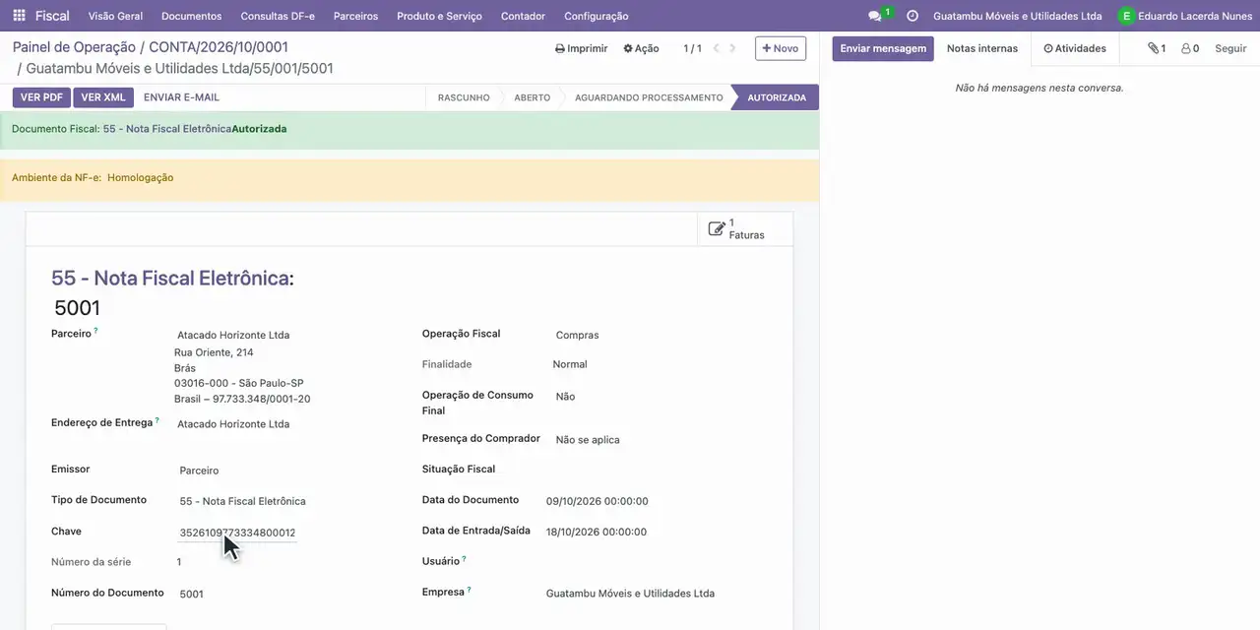
Task: Click the attachments paperclip icon
Action: (x=1153, y=48)
